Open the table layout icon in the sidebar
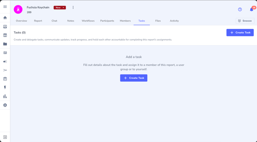 point(5,53)
